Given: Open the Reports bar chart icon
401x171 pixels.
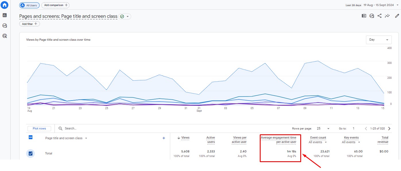Looking at the screenshot, I should 5,15.
